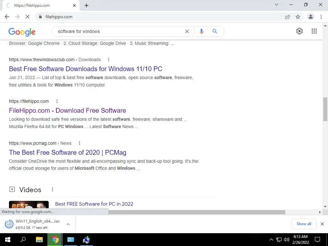
Task: Expand the Win11 ISO download options
Action: click(x=68, y=224)
